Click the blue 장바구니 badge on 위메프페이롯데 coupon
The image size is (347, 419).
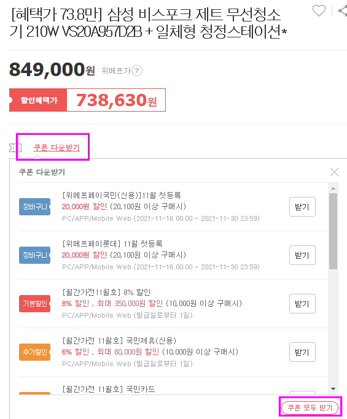click(x=35, y=255)
